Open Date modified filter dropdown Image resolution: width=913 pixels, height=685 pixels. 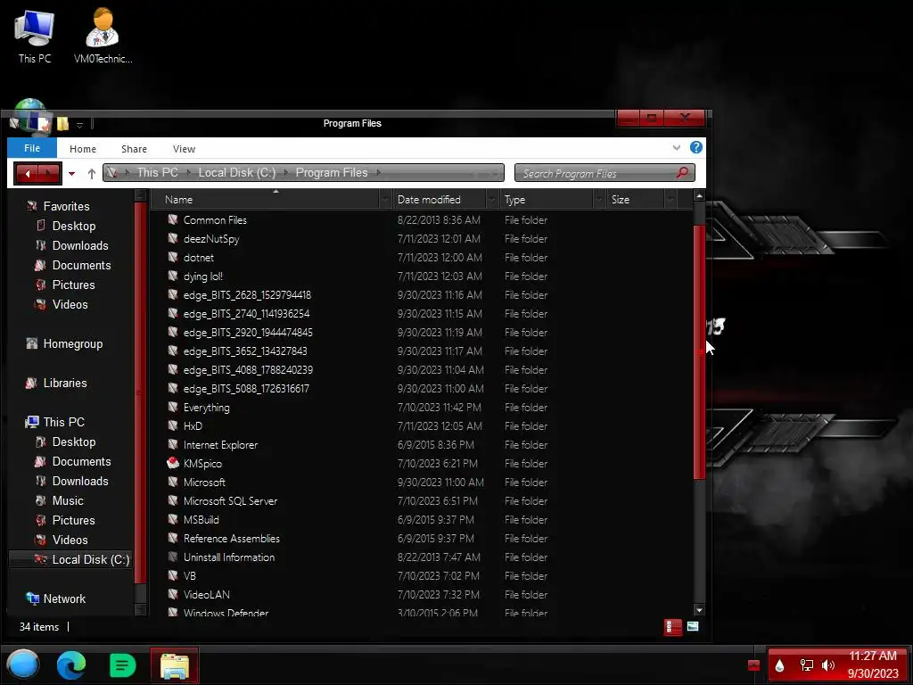tap(492, 200)
